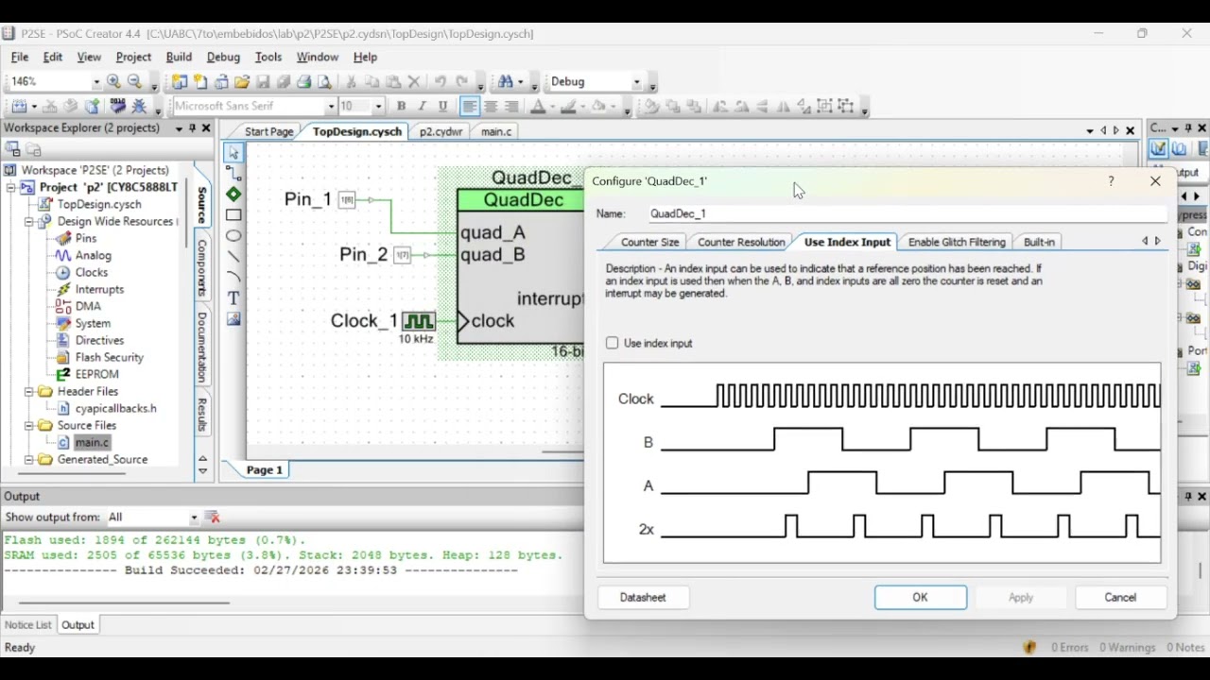Switch to the Counter Resolution tab
The height and width of the screenshot is (680, 1210).
pos(741,242)
